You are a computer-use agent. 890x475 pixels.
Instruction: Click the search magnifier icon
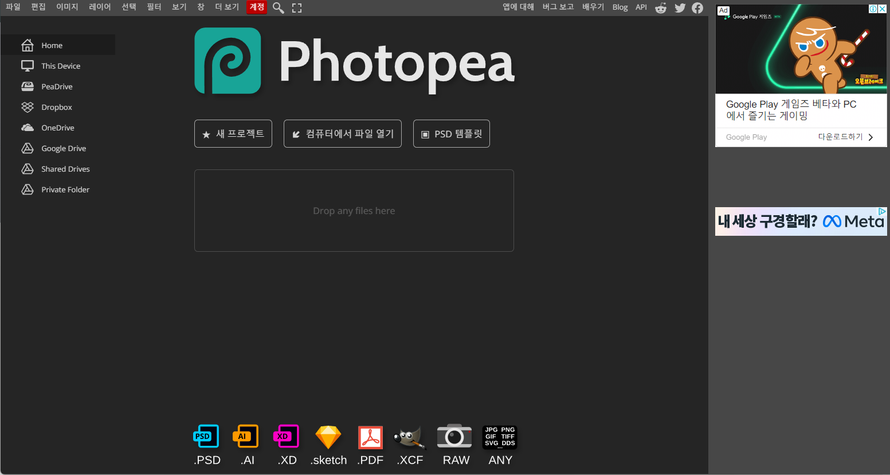click(278, 7)
